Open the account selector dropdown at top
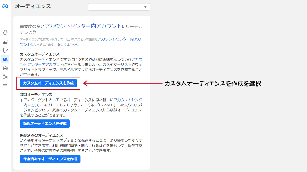Image resolution: width=307 pixels, height=172 pixels. (x=119, y=7)
